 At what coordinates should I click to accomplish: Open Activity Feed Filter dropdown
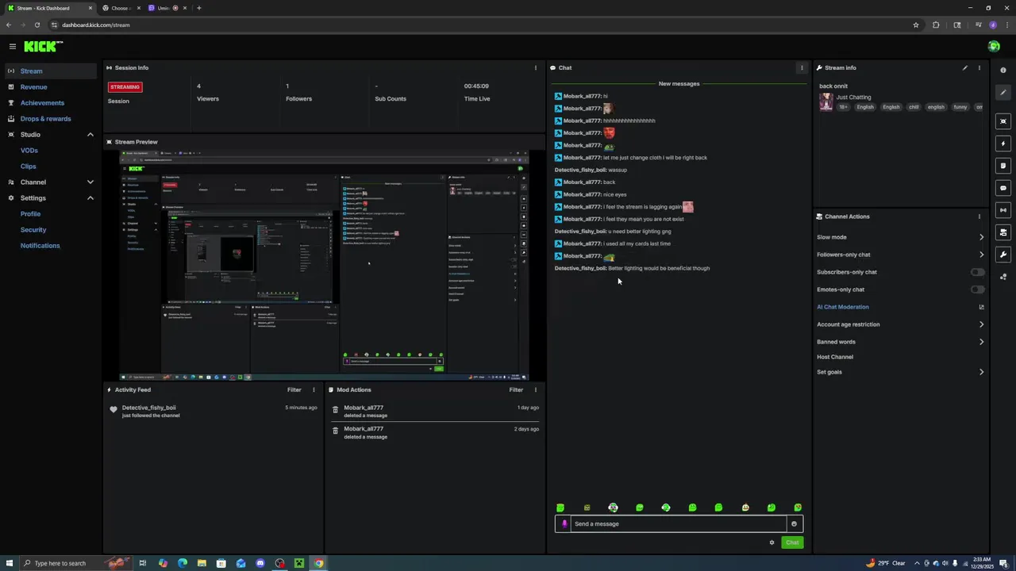pyautogui.click(x=294, y=390)
